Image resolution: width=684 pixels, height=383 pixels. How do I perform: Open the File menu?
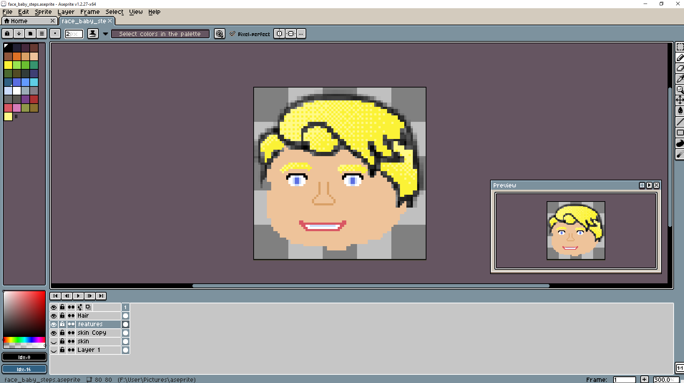tap(7, 12)
